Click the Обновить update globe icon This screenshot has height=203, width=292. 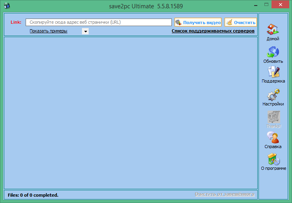273,52
